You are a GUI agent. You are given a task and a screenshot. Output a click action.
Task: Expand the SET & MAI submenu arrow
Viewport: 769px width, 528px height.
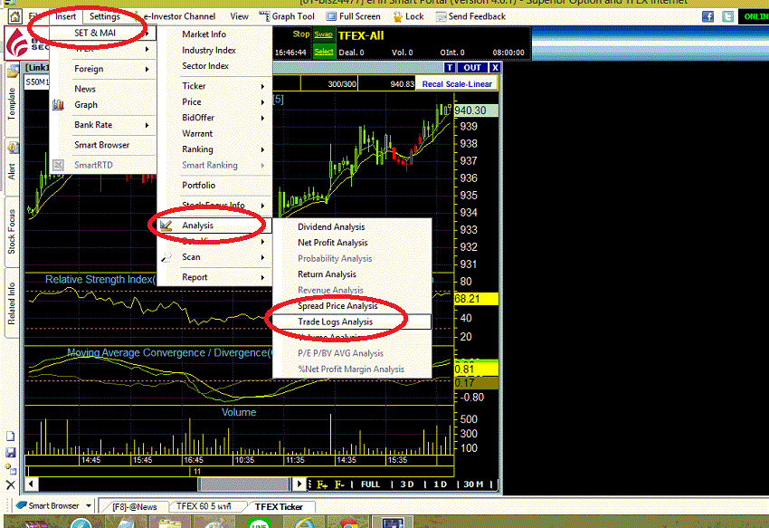tap(147, 34)
